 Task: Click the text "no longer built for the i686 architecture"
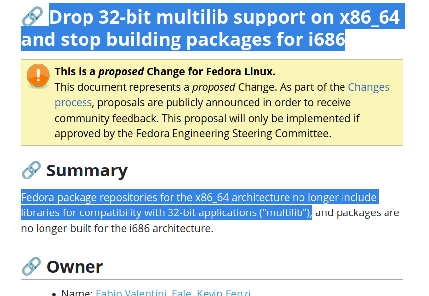tap(117, 228)
